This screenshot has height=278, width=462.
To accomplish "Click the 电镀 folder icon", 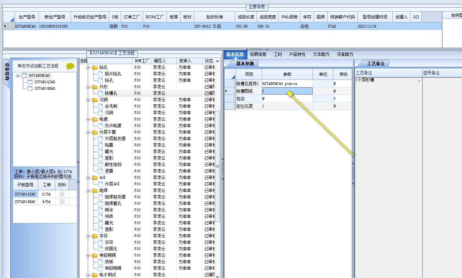I will pyautogui.click(x=95, y=119).
